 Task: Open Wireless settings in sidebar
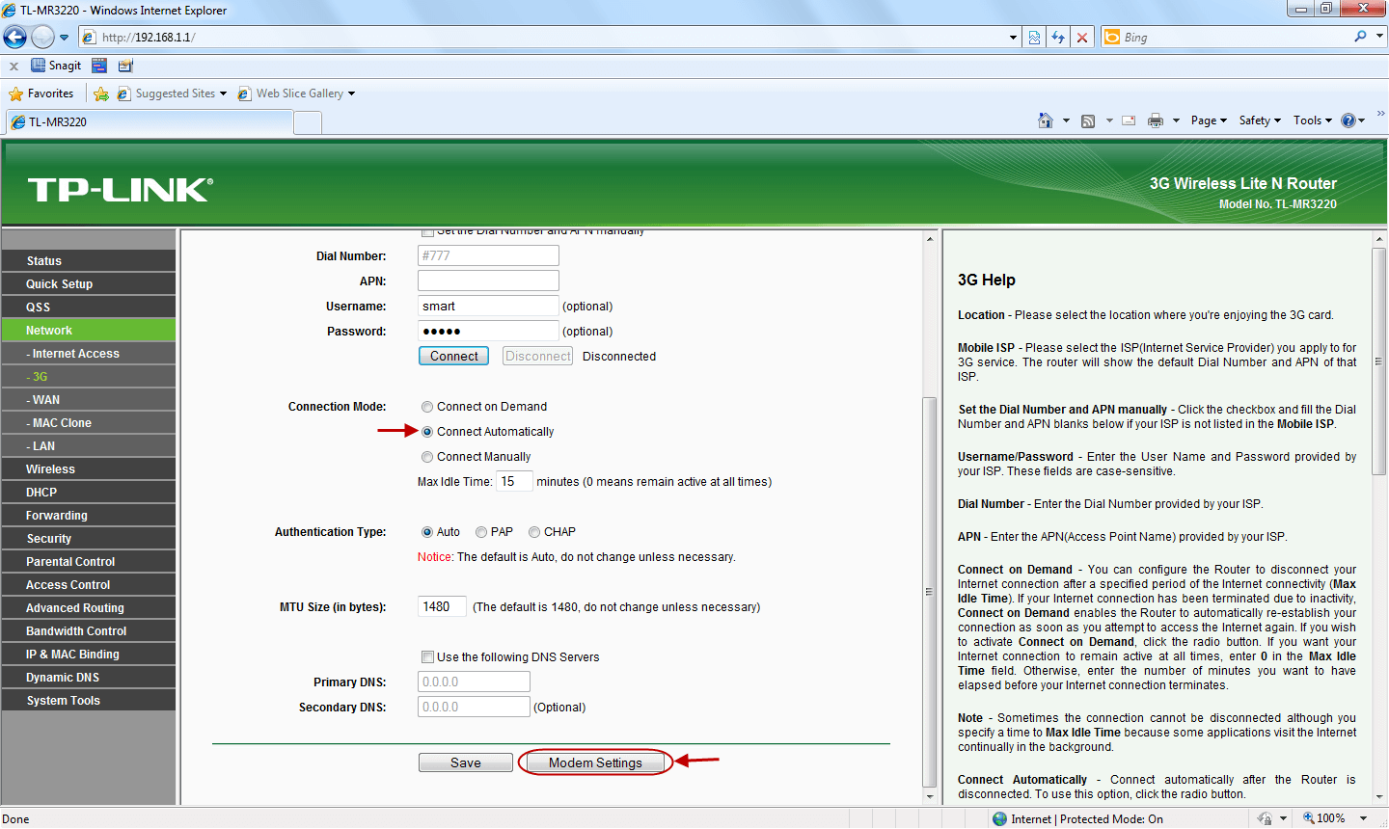tap(89, 469)
